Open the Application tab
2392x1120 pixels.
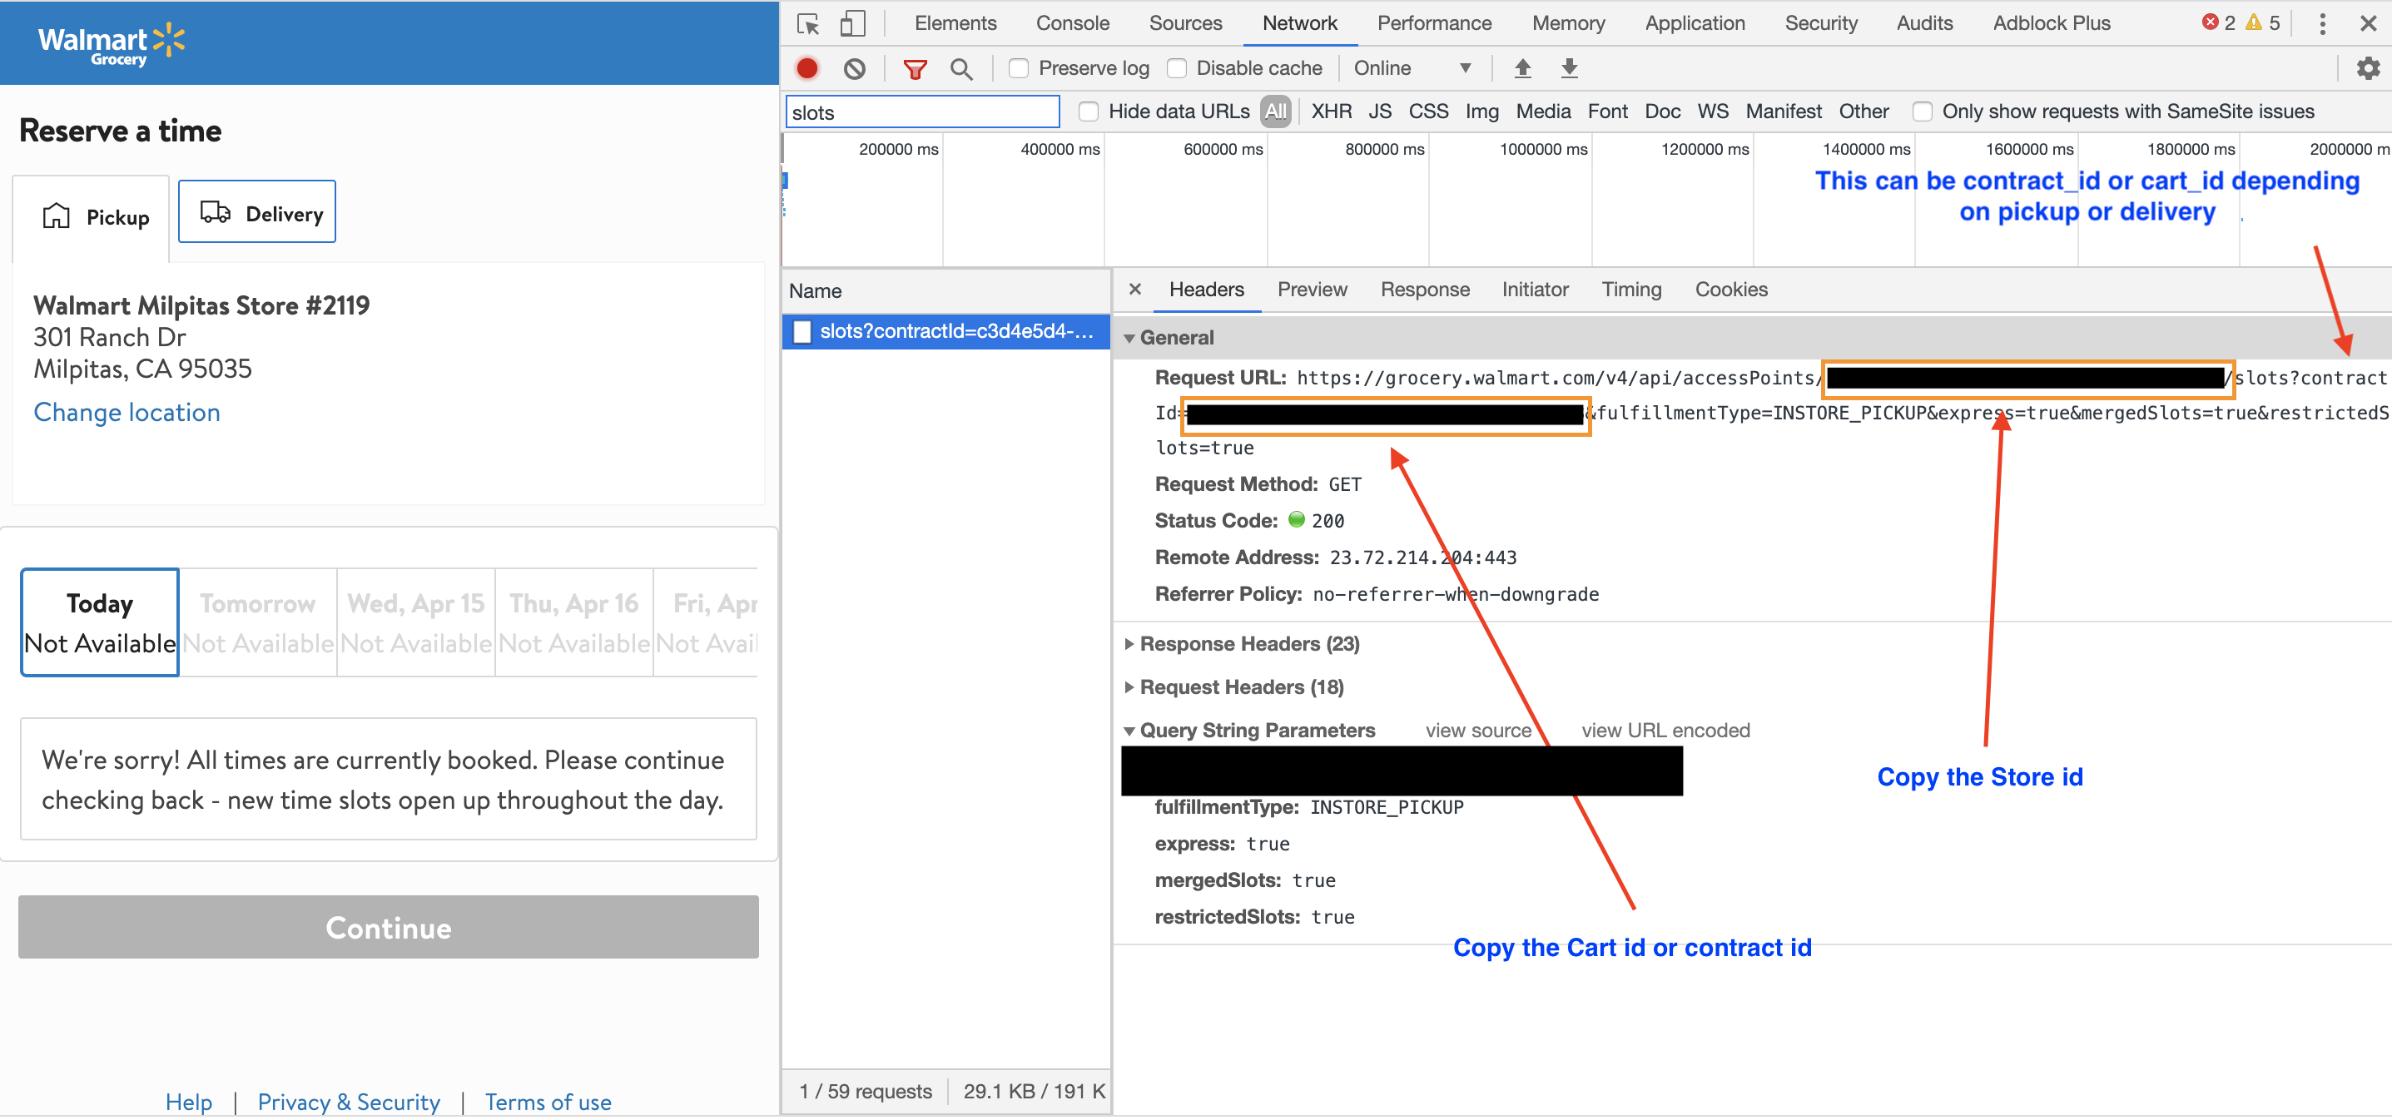pos(1695,23)
